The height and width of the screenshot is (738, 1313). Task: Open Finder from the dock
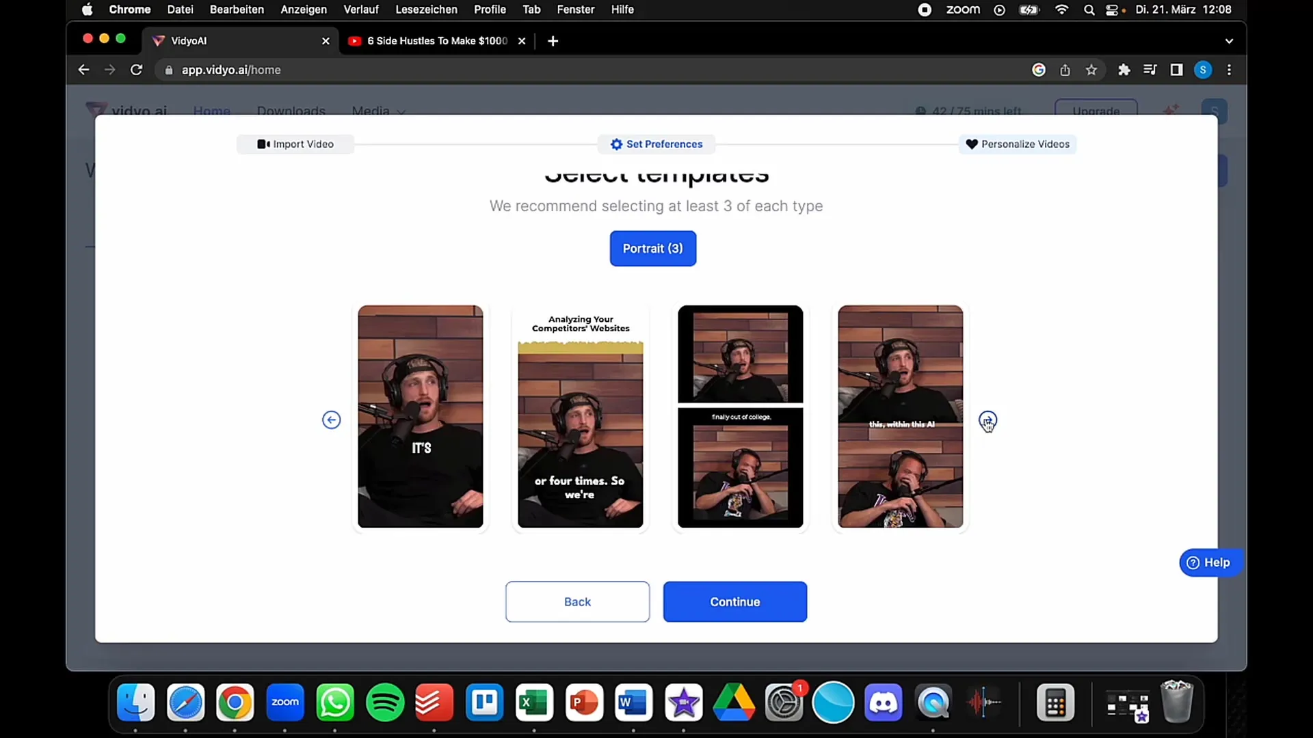[x=136, y=702]
